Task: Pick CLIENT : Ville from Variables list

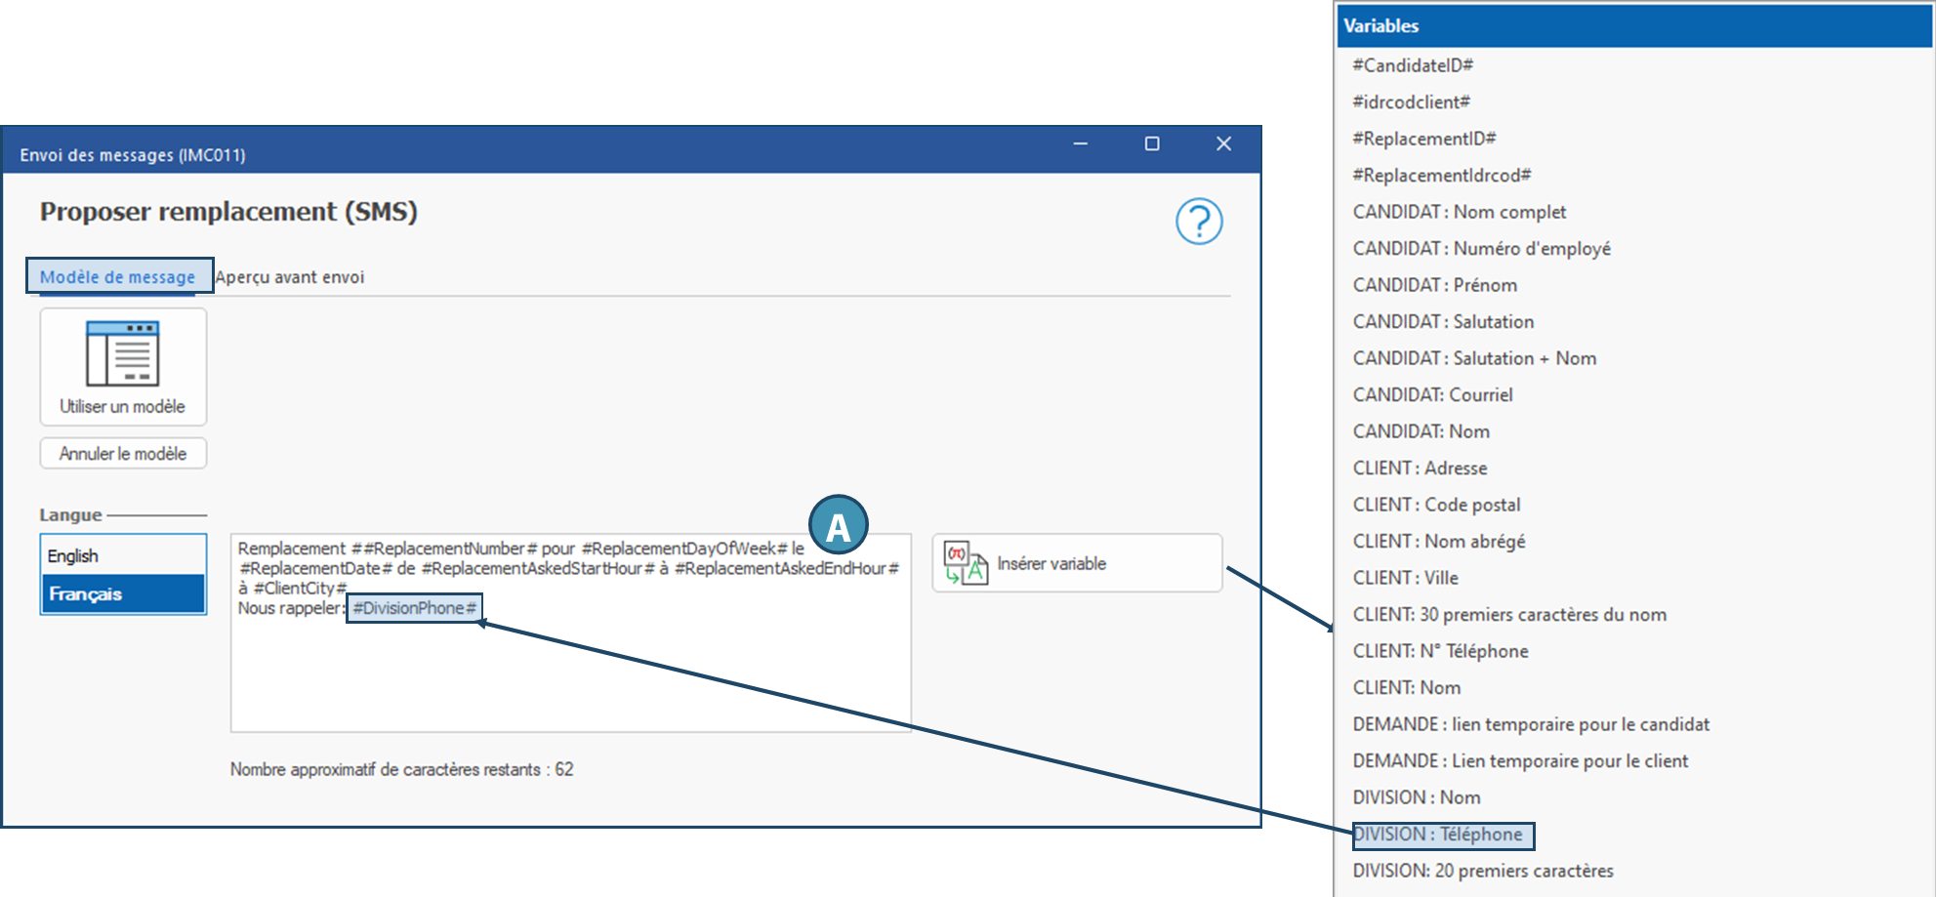Action: [1405, 578]
